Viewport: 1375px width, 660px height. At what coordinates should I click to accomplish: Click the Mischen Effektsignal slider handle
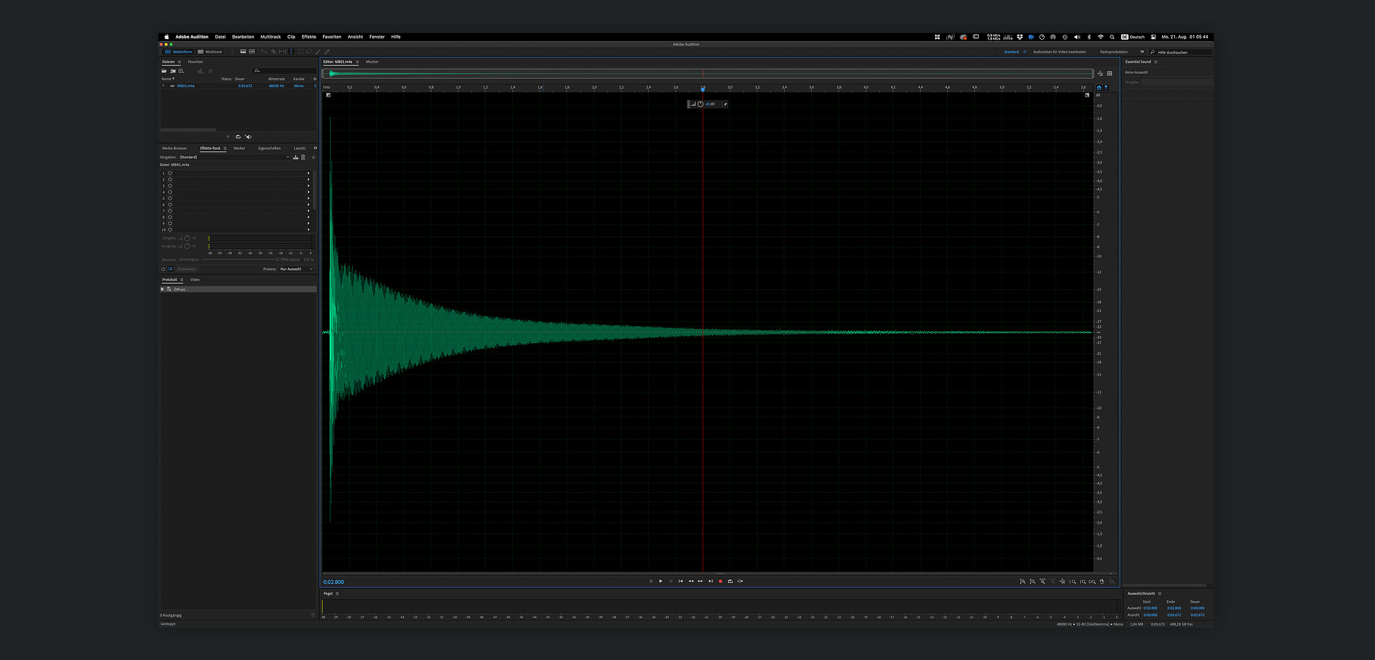(277, 260)
